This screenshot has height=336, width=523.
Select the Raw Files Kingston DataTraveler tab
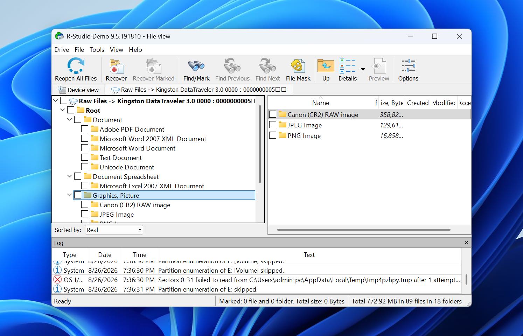[199, 90]
